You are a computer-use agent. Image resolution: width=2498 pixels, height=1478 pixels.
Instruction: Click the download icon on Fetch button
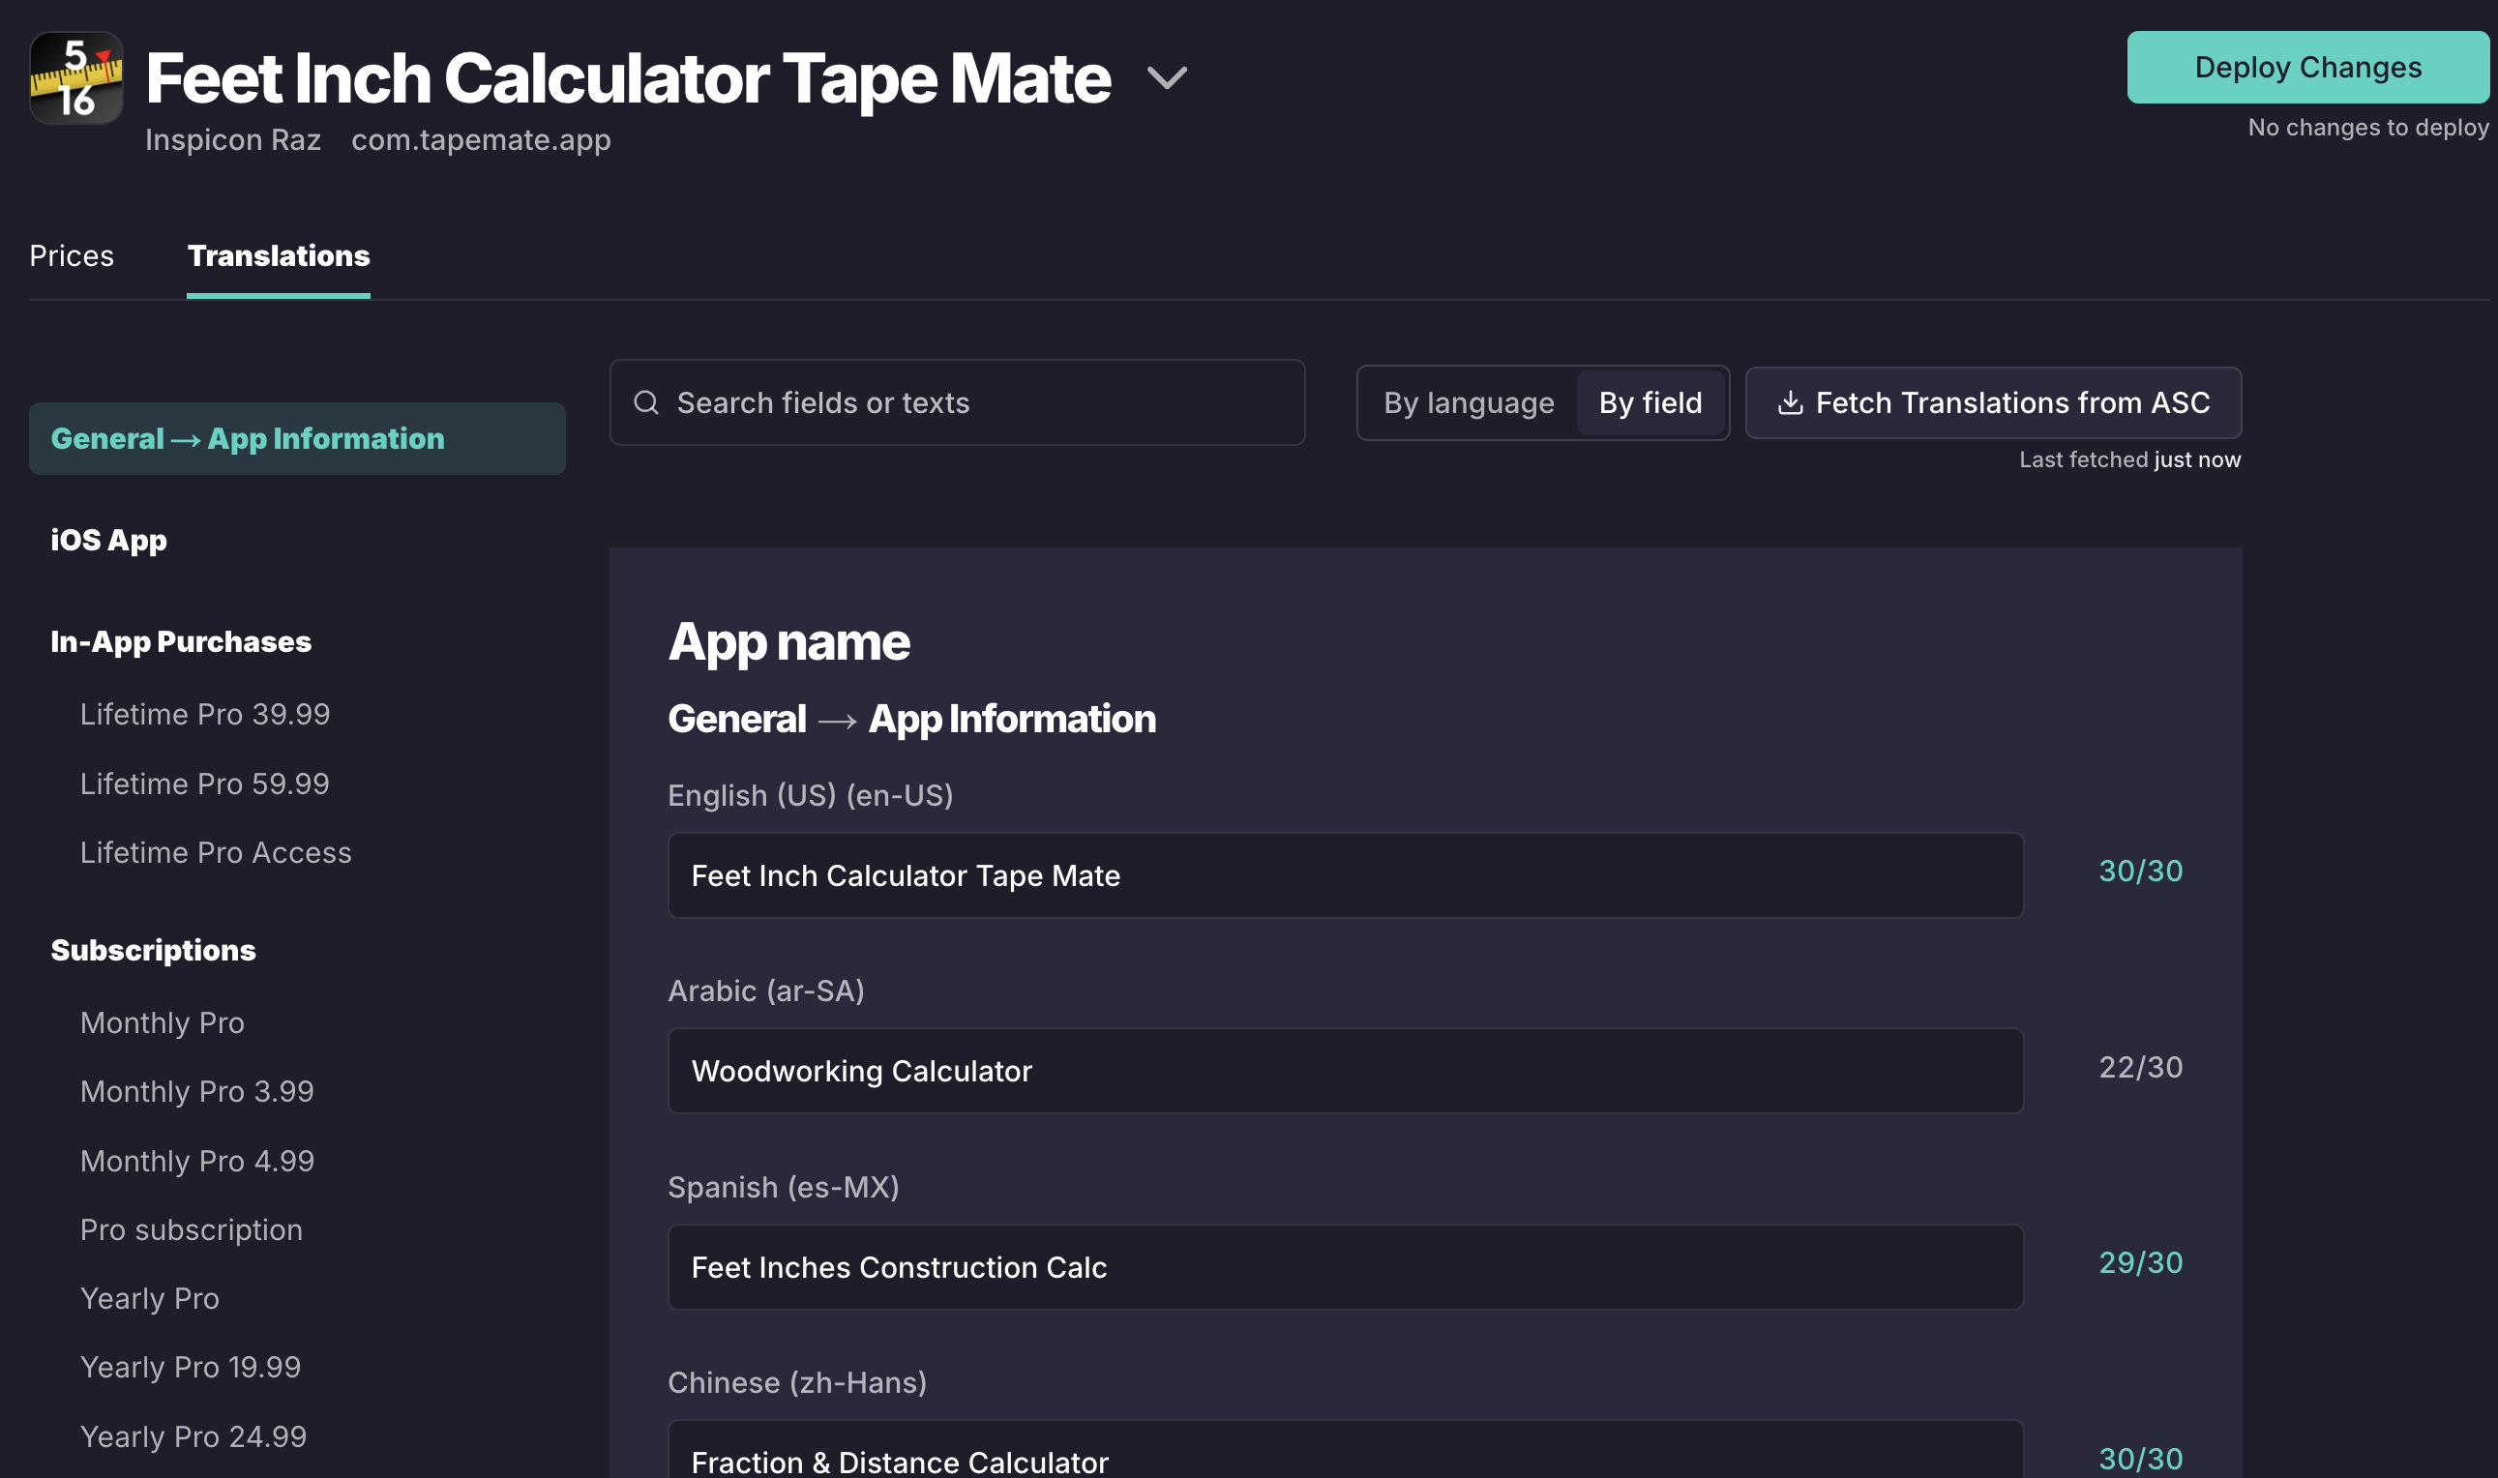[x=1790, y=402]
